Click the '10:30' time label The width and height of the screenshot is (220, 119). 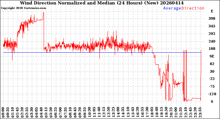tap(89, 113)
